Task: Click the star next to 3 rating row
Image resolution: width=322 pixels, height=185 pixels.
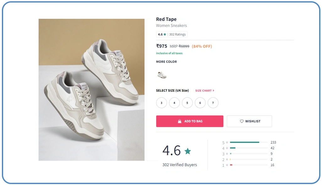Action: (x=227, y=154)
